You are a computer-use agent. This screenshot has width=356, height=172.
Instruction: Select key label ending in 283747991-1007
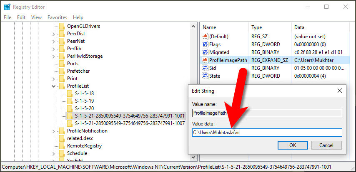(x=130, y=123)
